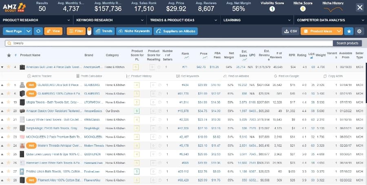Click Find on Alibaba
Image resolution: width=367 pixels, height=185 pixels.
236,76
